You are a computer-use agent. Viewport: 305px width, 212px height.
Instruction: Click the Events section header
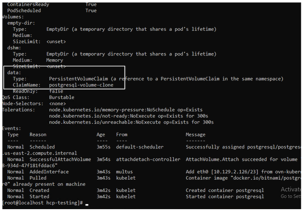coord(11,128)
